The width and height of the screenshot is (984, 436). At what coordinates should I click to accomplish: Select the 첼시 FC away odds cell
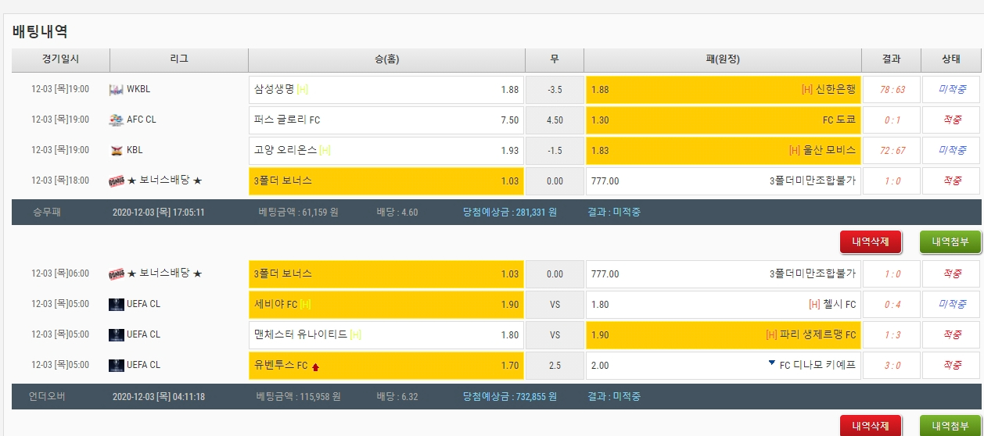point(723,304)
